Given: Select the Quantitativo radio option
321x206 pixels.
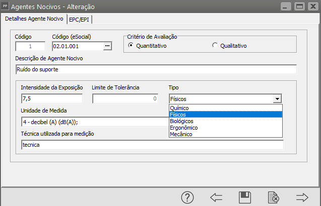Looking at the screenshot, I should pos(131,46).
